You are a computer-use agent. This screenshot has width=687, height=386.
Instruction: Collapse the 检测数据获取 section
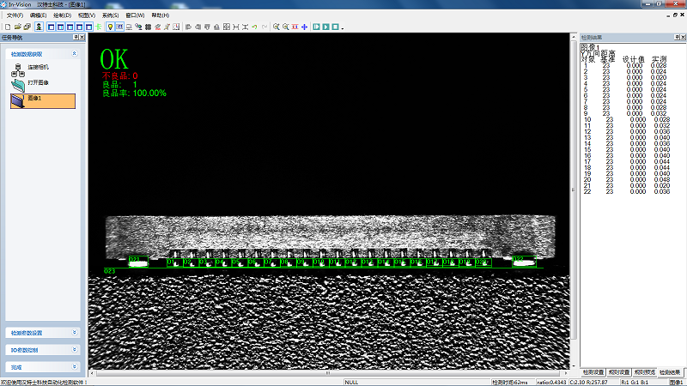[74, 53]
